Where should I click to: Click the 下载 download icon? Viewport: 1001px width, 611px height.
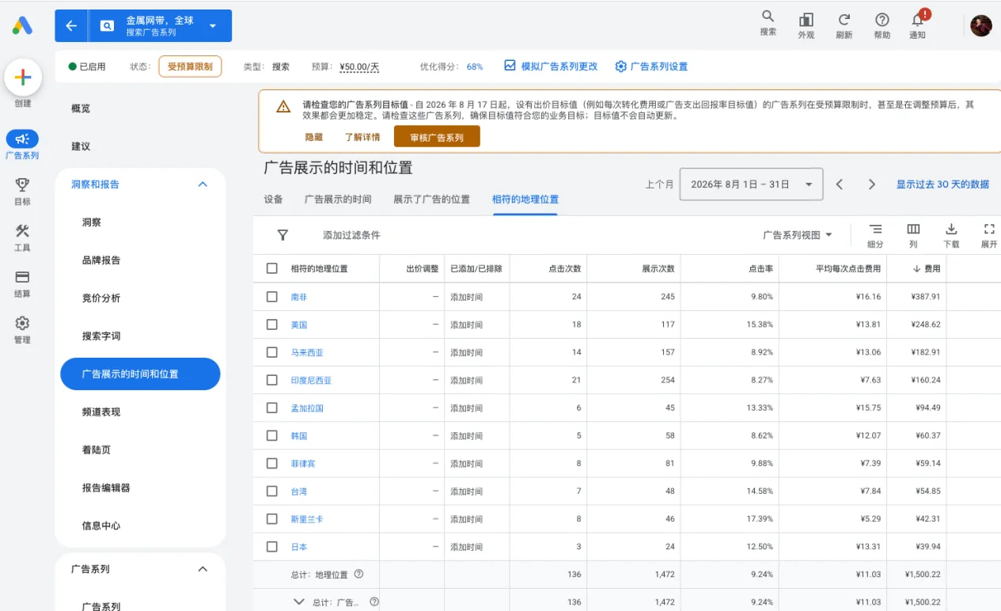pyautogui.click(x=951, y=229)
